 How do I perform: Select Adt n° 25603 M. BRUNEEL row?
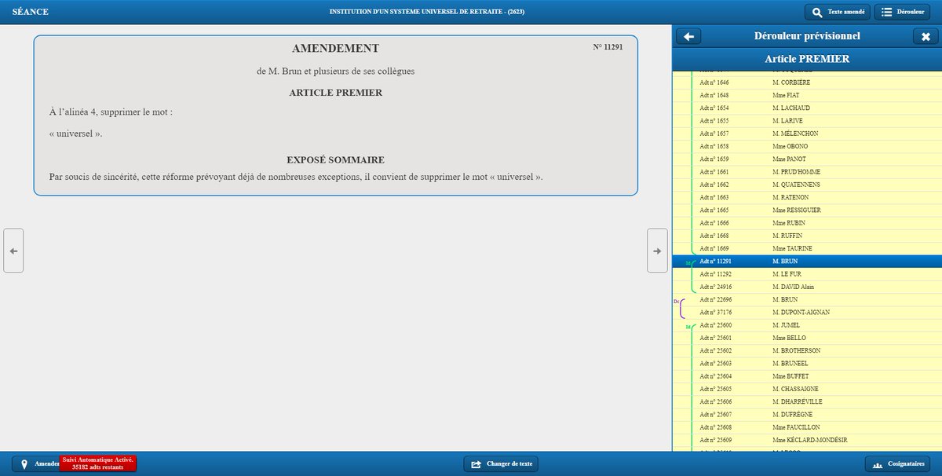807,363
